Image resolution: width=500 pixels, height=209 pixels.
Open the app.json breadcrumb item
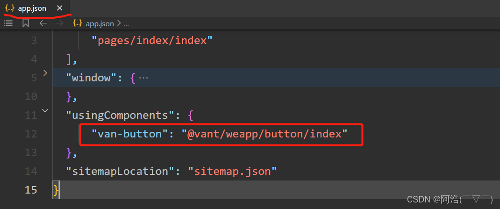tap(100, 23)
